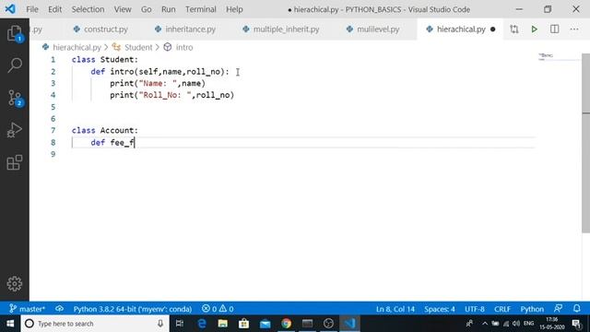Click the editor vertical scrollbar
The image size is (590, 332).
pos(586,143)
